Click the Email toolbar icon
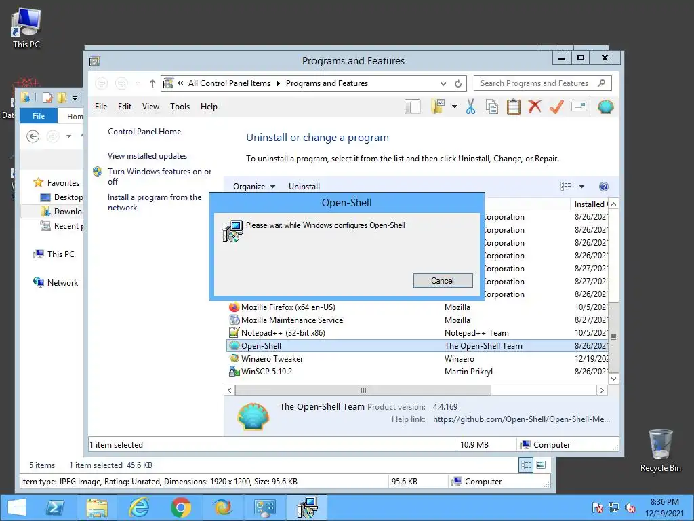The image size is (694, 521). (579, 107)
